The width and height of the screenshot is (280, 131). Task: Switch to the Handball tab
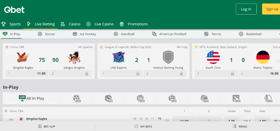pos(124,34)
